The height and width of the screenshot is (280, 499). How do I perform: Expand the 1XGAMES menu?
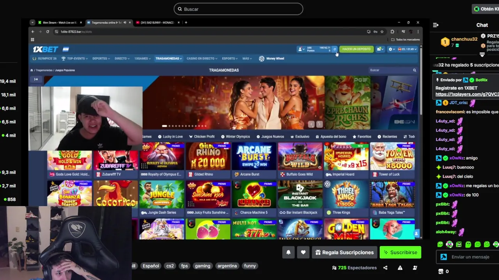tap(143, 58)
